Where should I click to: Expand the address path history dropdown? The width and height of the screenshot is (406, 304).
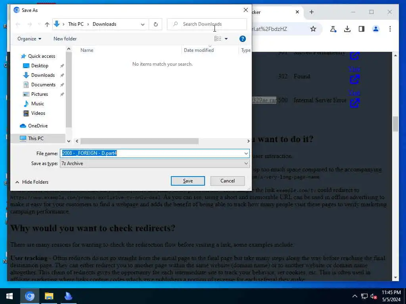[143, 24]
